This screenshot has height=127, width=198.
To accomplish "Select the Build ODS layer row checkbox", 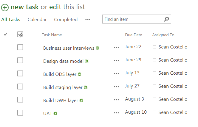I will coord(20,73).
